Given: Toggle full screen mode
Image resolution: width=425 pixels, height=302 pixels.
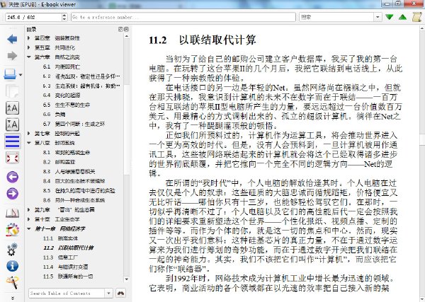Looking at the screenshot, I should pyautogui.click(x=12, y=158).
